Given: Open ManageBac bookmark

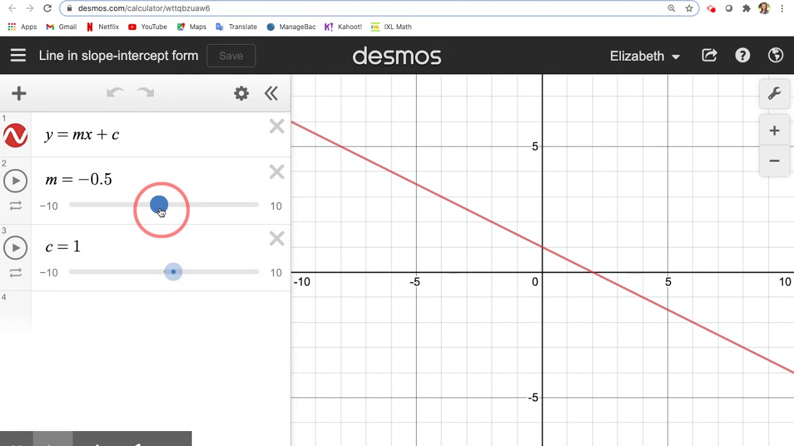Looking at the screenshot, I should tap(292, 27).
